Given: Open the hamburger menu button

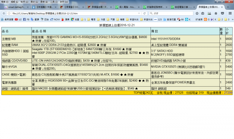Looking at the screenshot, I should (230, 13).
